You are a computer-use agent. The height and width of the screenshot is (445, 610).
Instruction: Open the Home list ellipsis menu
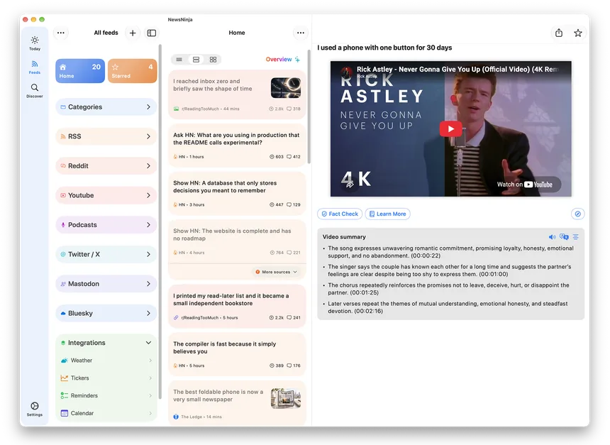[x=301, y=33]
